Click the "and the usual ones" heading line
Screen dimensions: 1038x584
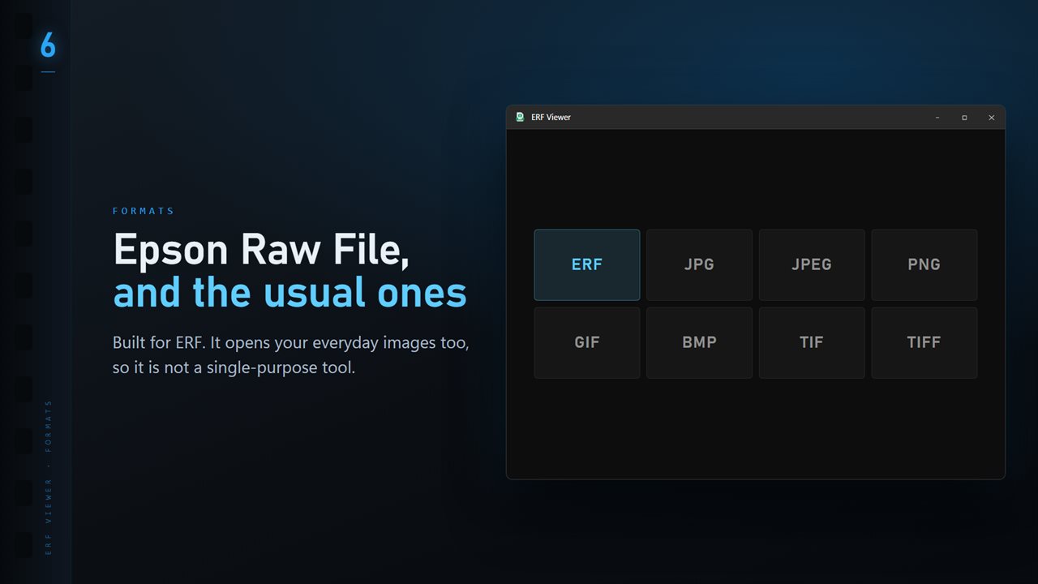[x=290, y=293]
